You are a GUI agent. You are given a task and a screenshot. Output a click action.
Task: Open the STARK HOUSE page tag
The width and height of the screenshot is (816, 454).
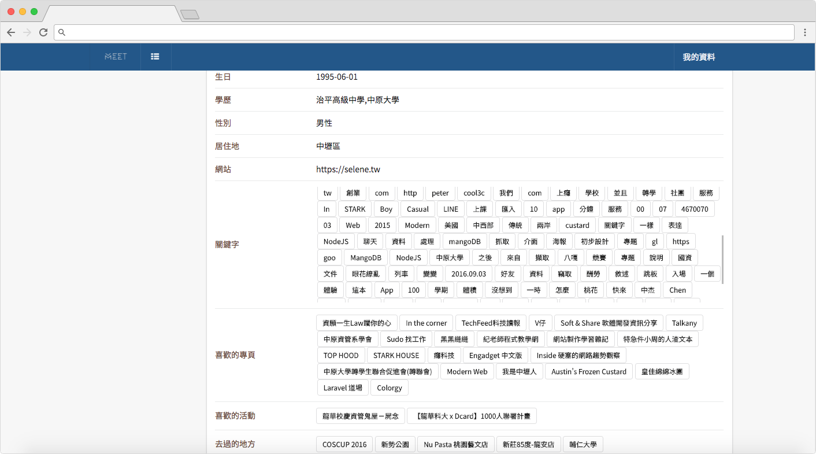pos(396,356)
